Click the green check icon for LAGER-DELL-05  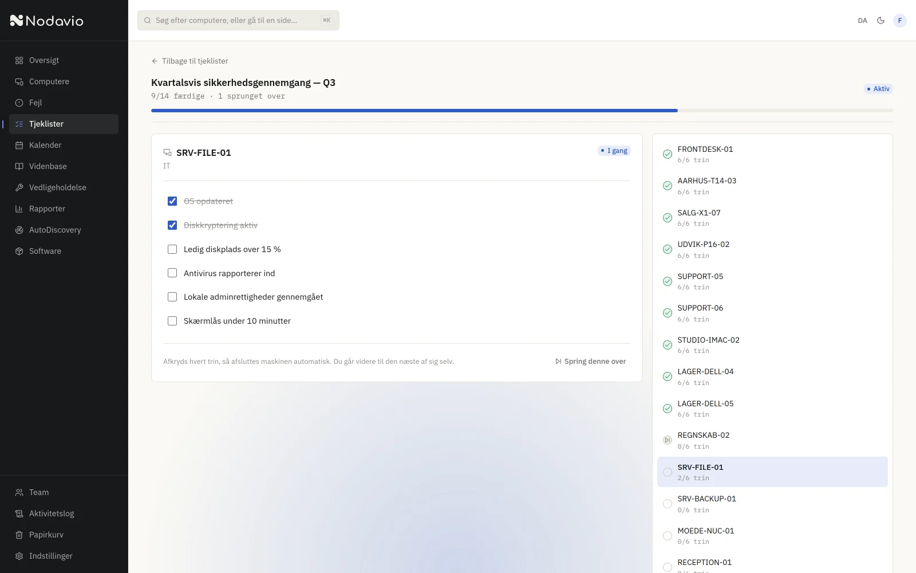click(668, 409)
